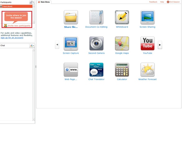Open the Screen Capture camera icon
Screen dimensions: 187x149
click(x=71, y=43)
